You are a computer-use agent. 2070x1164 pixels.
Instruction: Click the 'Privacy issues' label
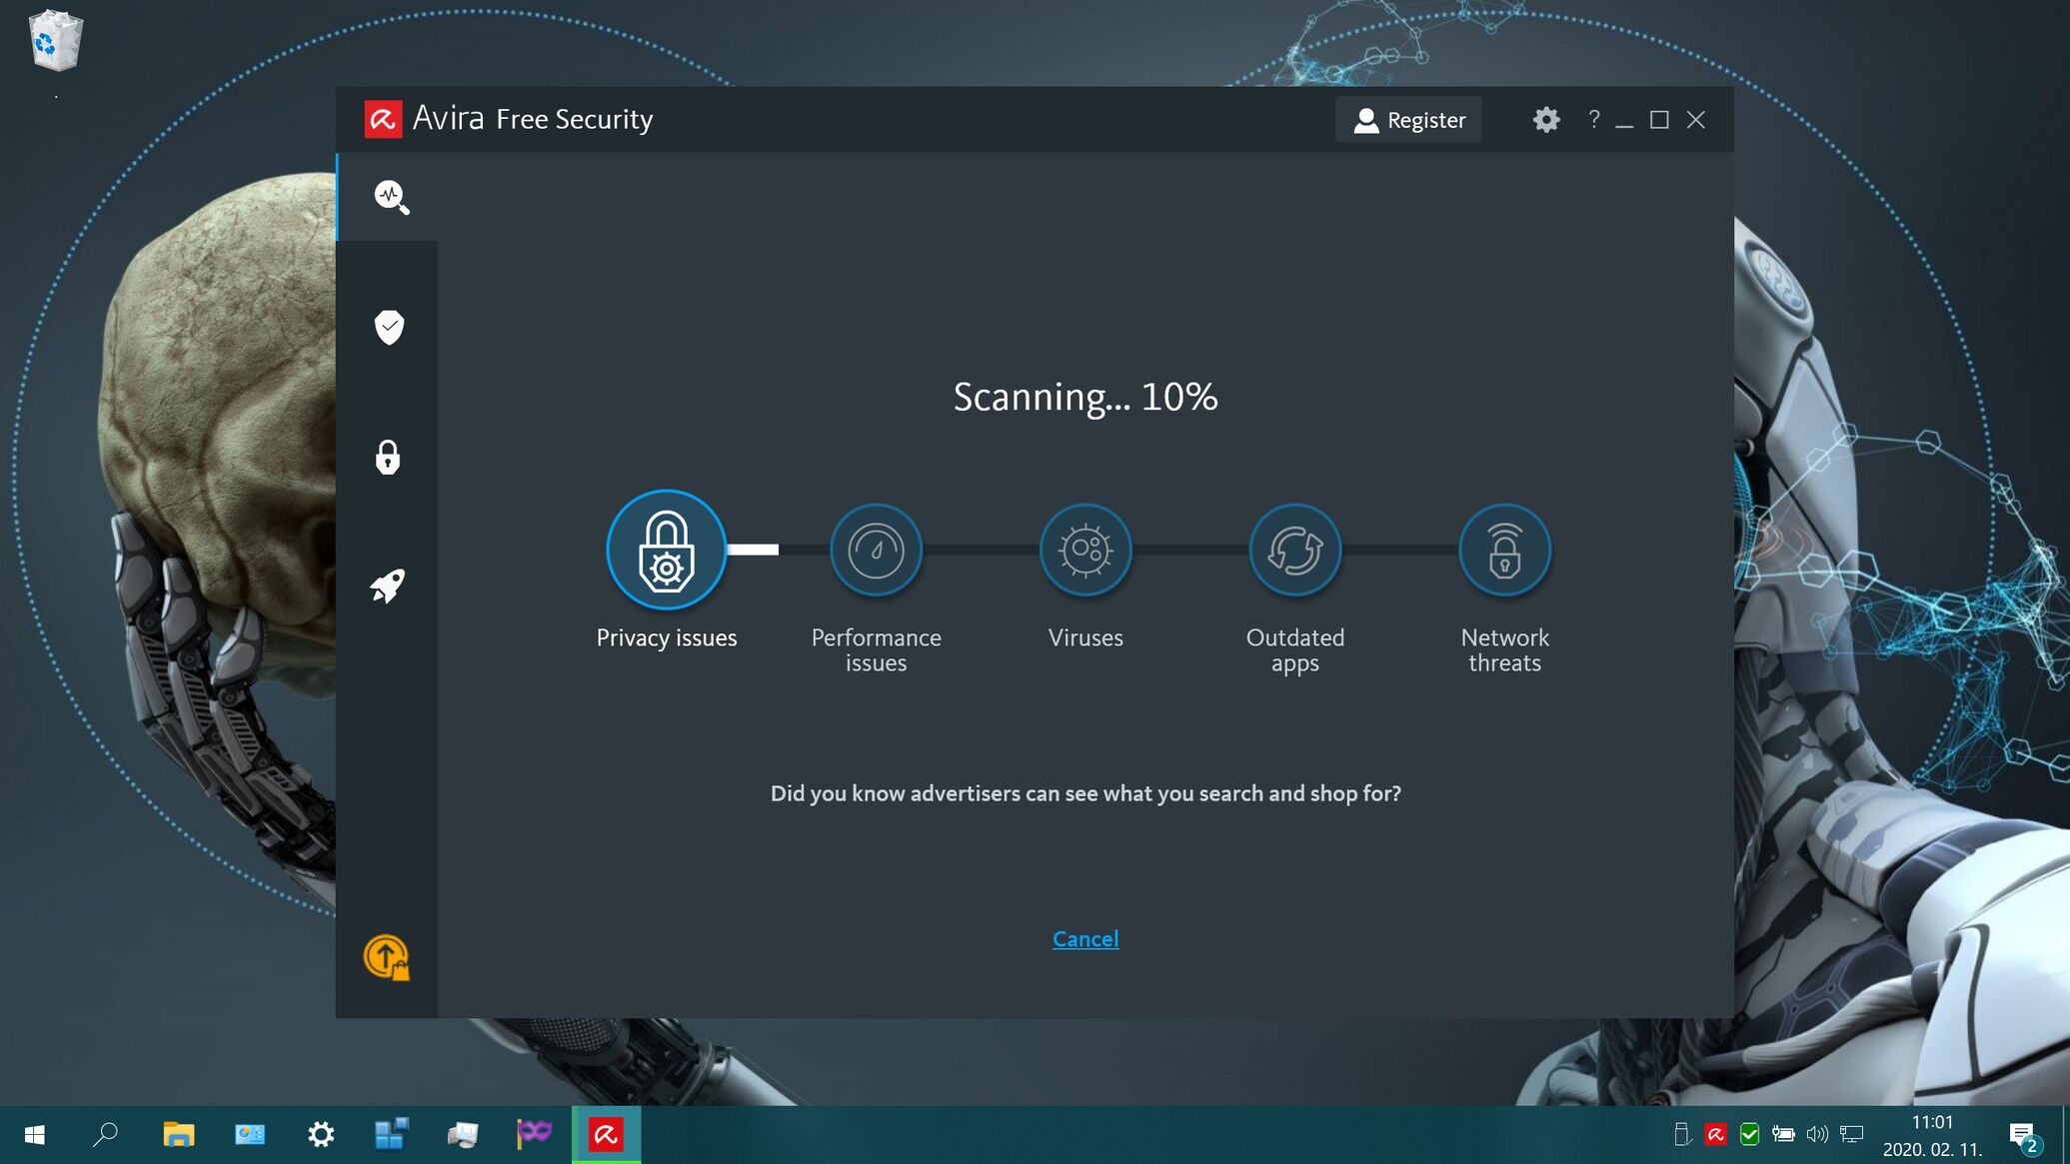(x=667, y=637)
